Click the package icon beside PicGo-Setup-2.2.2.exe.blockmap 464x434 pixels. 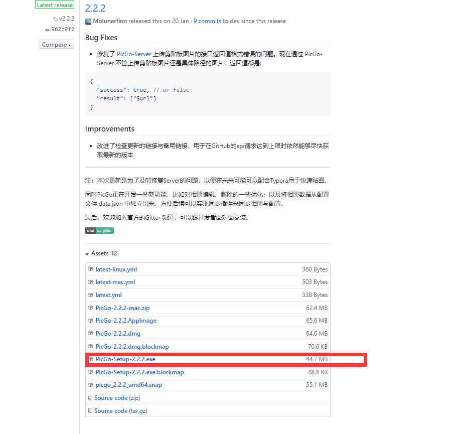coord(91,372)
